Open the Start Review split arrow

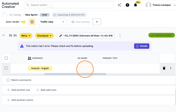[97, 22]
